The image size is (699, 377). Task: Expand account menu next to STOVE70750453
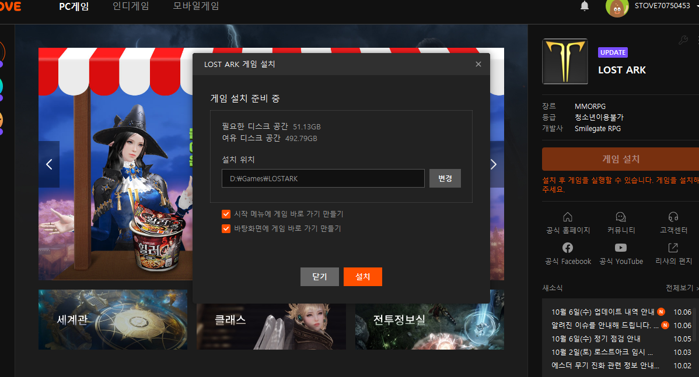click(697, 6)
